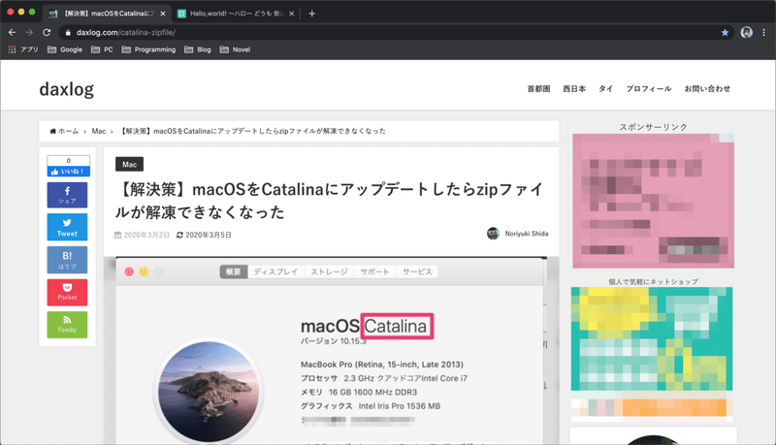Click the author name Noriyuki Shida

pos(527,234)
